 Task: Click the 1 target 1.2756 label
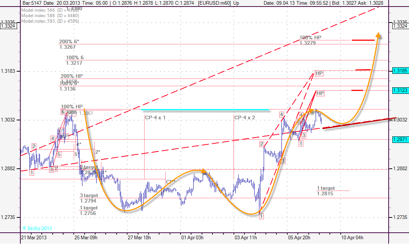88,211
